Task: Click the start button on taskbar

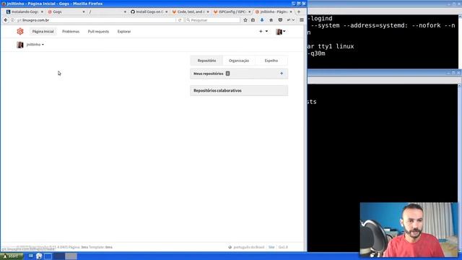Action: tap(12, 256)
